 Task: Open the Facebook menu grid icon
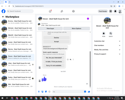[x=110, y=11]
